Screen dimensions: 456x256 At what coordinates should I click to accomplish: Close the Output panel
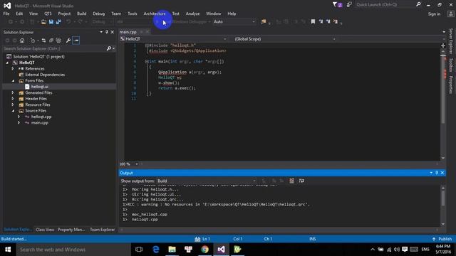(442, 173)
